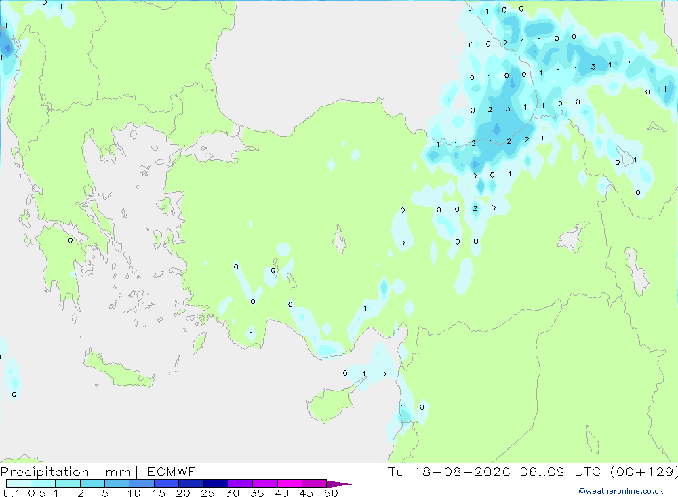The width and height of the screenshot is (678, 497).
Task: Click the date '18-08-2026'
Action: [462, 472]
